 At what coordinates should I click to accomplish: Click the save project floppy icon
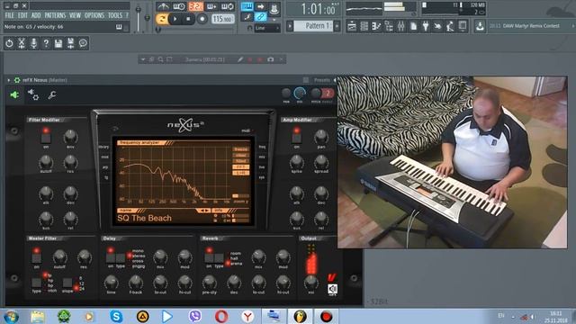coord(58,43)
